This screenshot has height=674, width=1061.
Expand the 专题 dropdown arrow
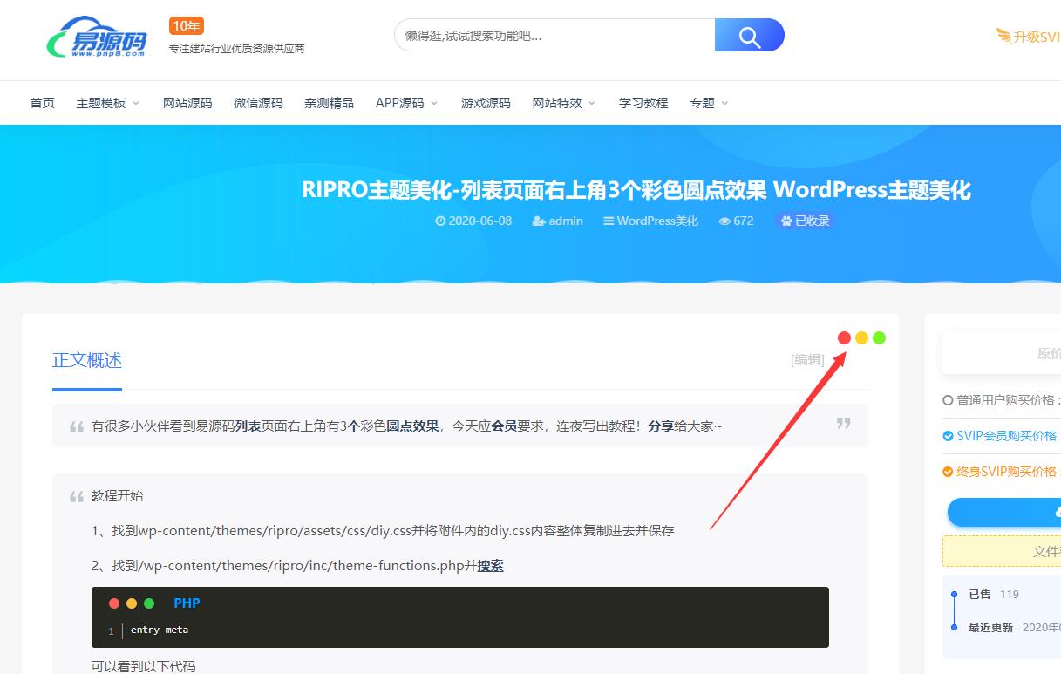click(724, 103)
